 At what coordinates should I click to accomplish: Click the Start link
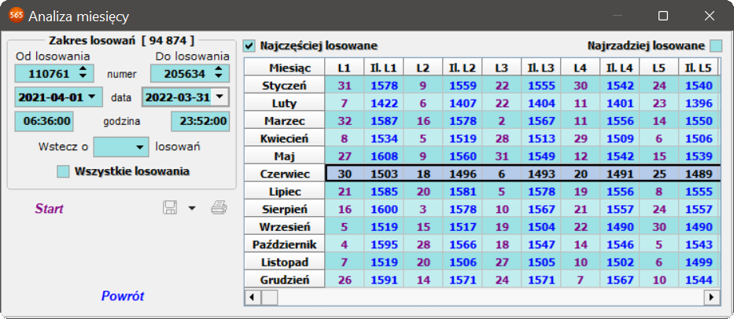click(x=49, y=209)
